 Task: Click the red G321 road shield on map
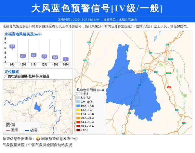click(169, 87)
